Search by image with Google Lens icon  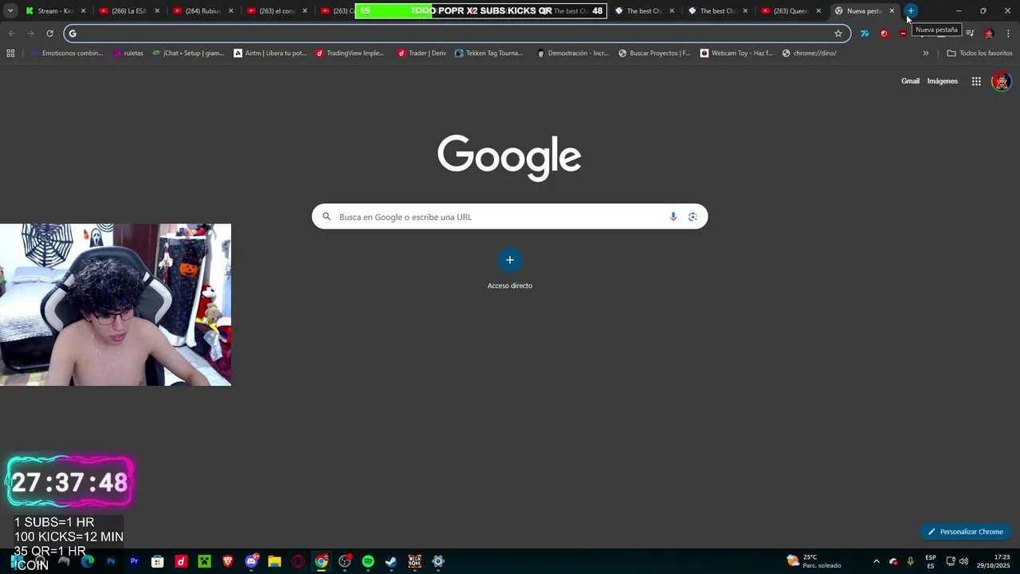click(x=692, y=217)
